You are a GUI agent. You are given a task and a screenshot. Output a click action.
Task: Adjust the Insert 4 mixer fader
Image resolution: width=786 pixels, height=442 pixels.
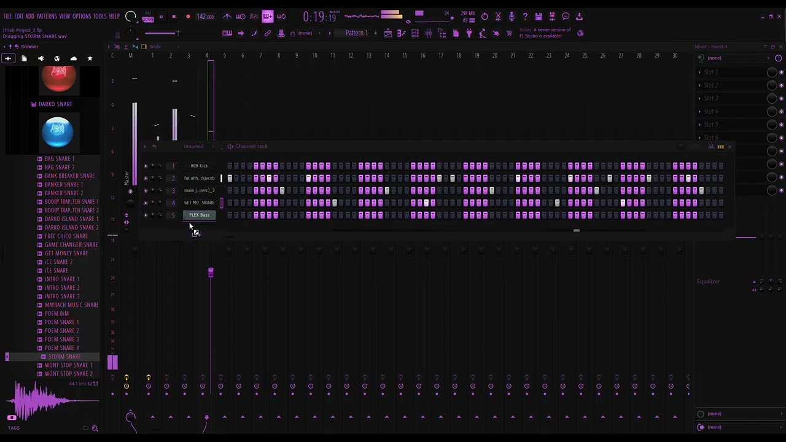(211, 272)
